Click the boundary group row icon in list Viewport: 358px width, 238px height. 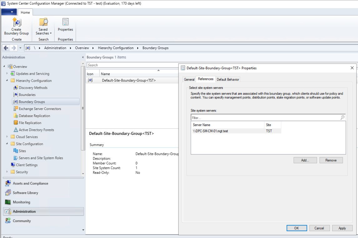[90, 80]
